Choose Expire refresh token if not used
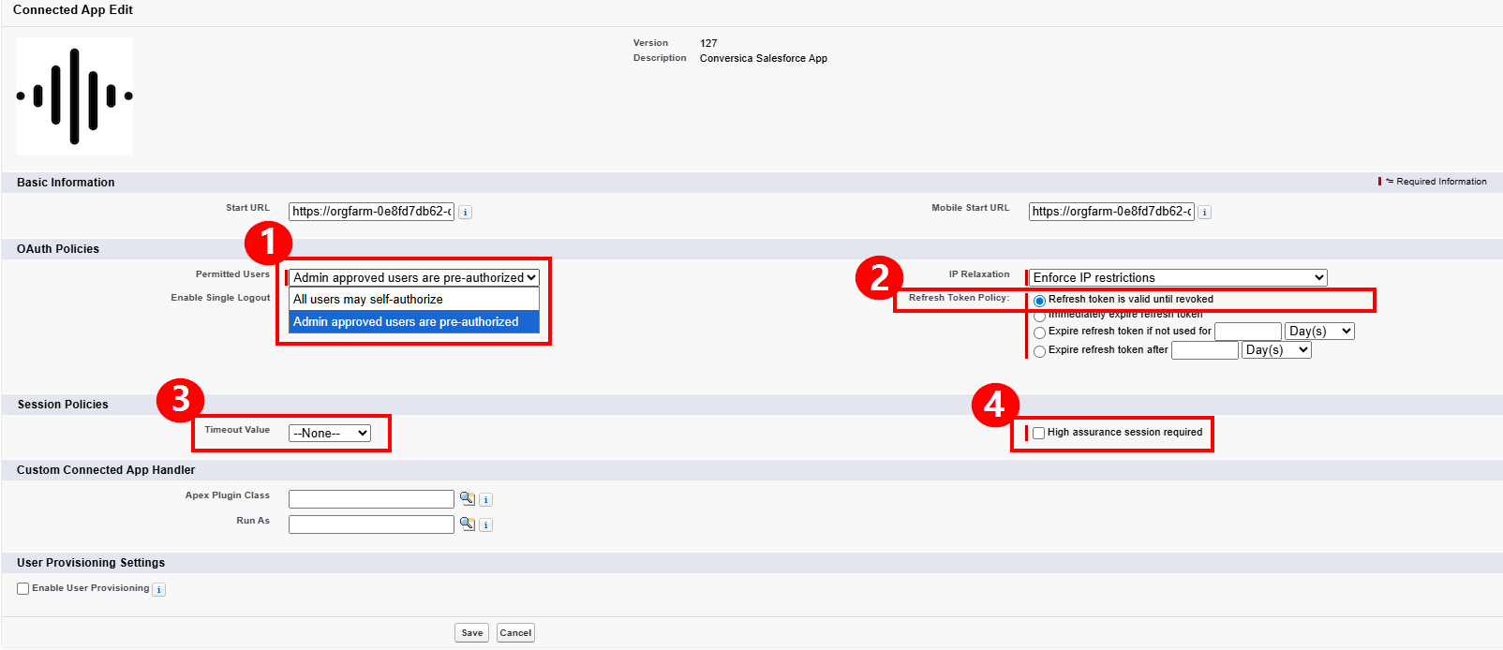Screen dimensions: 1503x650 point(1039,332)
